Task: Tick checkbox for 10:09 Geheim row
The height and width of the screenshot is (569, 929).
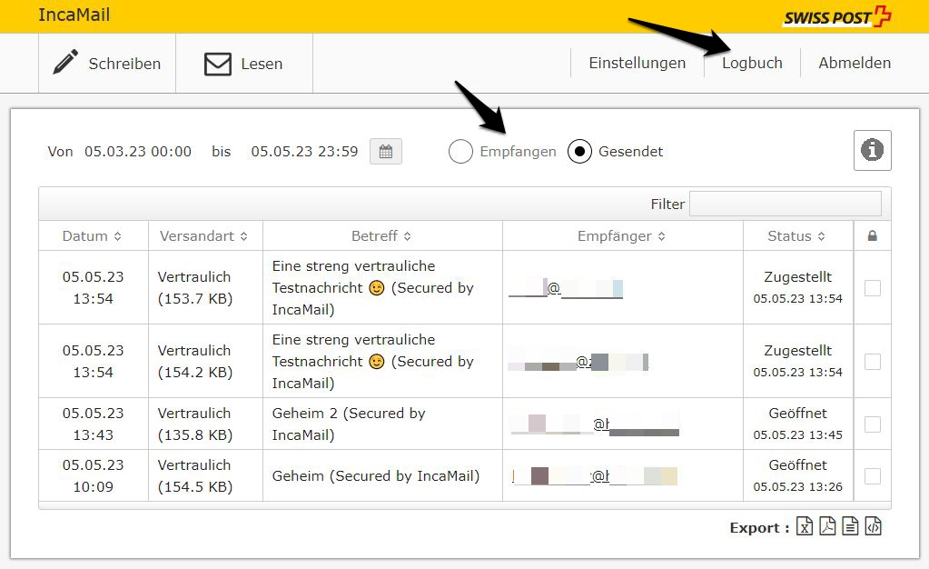Action: click(872, 476)
